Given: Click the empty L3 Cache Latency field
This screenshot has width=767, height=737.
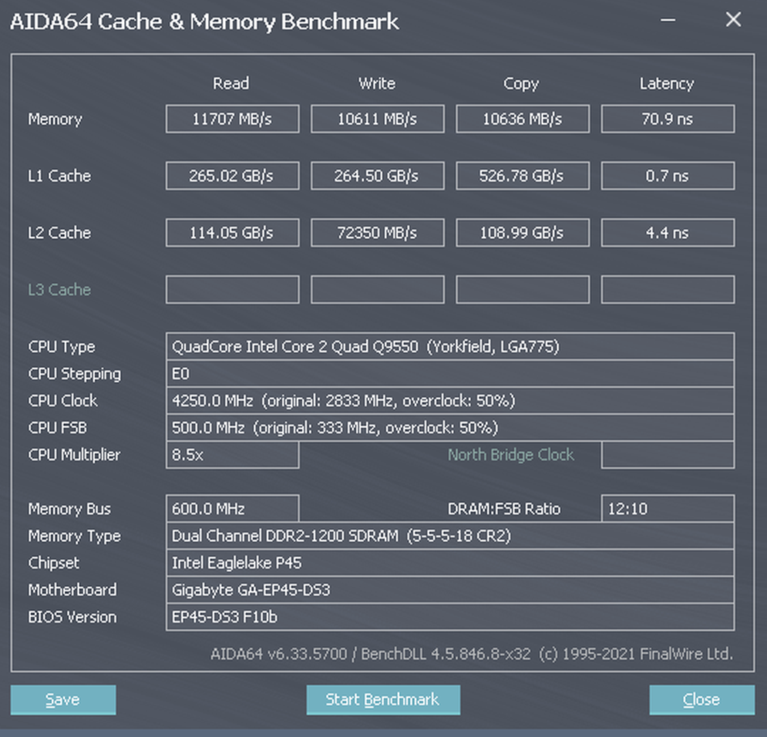Looking at the screenshot, I should [x=667, y=289].
